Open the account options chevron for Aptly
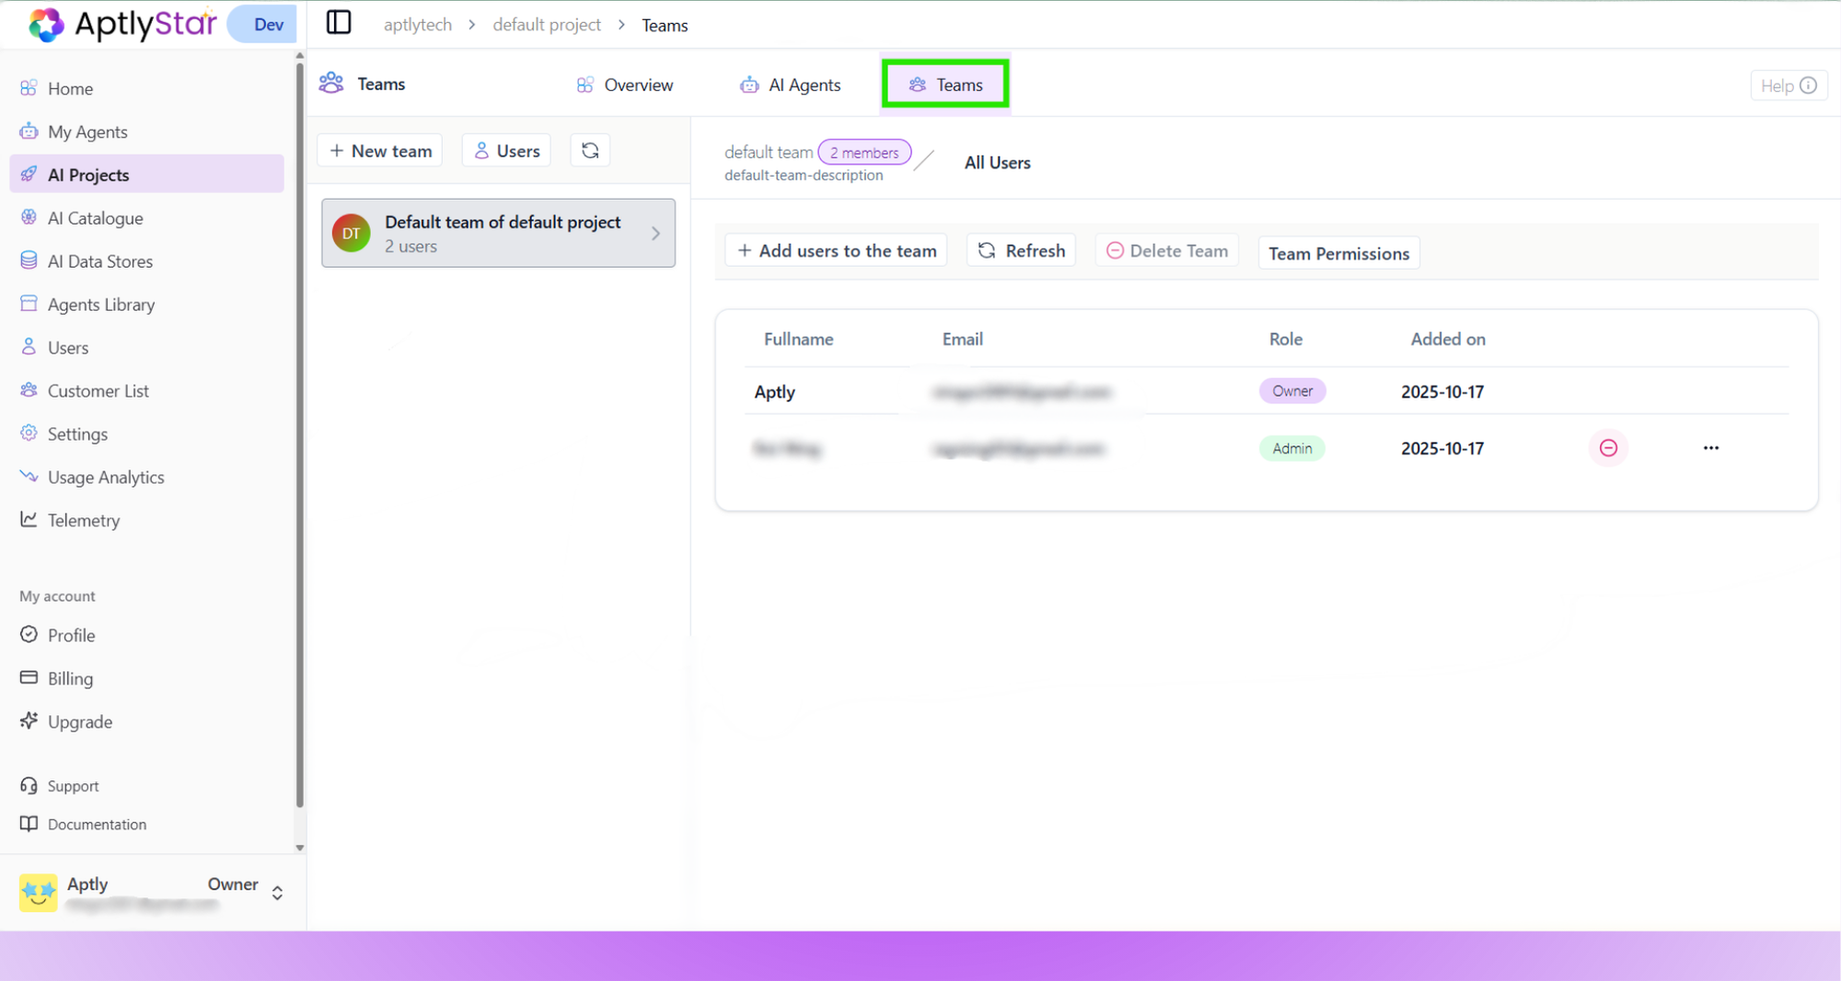This screenshot has width=1841, height=981. [x=277, y=892]
